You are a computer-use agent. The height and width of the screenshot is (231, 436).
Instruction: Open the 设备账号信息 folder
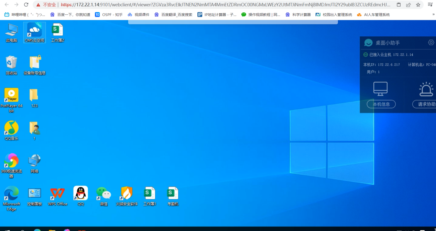(34, 63)
